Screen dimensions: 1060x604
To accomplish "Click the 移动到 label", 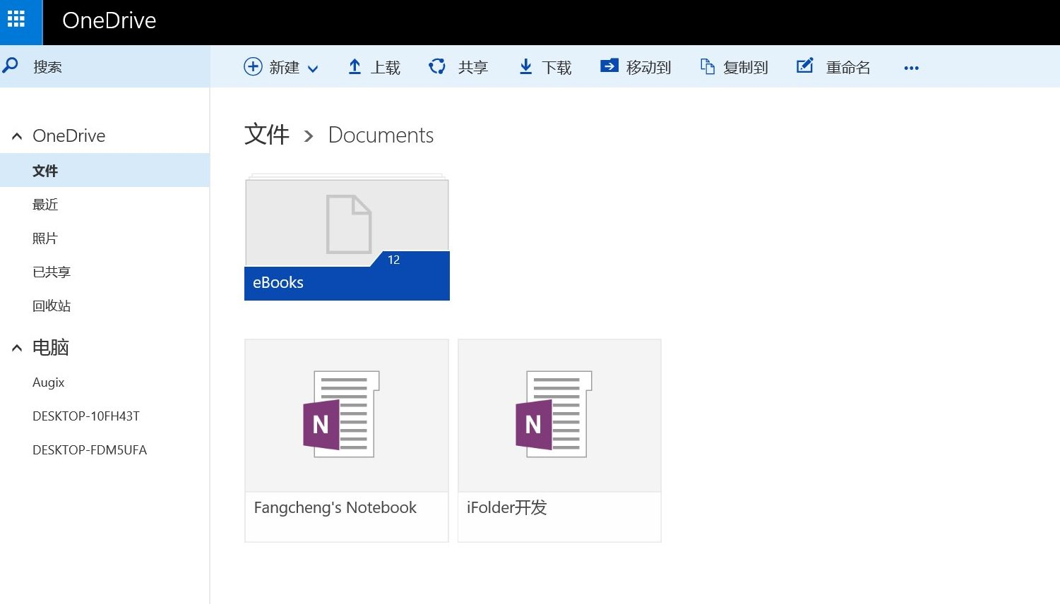I will click(x=648, y=68).
